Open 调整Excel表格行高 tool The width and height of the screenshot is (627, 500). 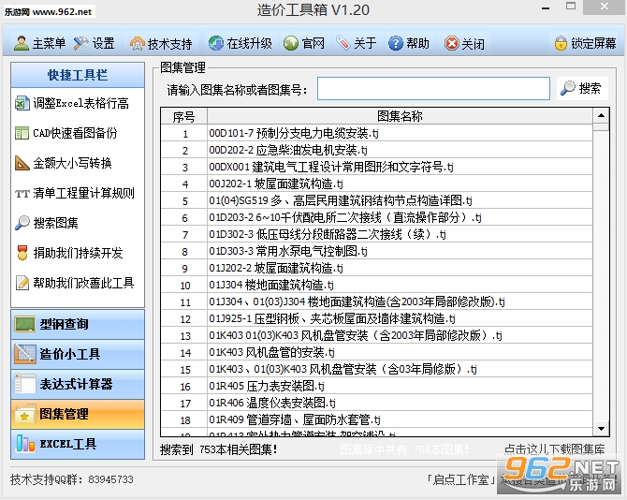pos(72,104)
